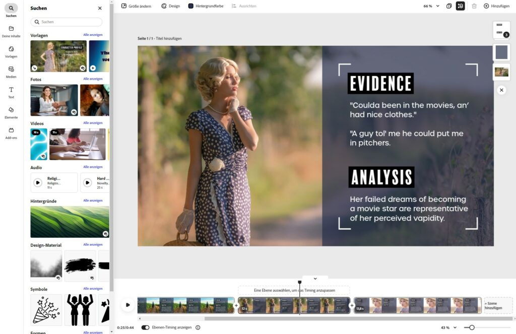Viewport: 516px width, 334px height.
Task: Open the Design option in toolbar
Action: 170,6
